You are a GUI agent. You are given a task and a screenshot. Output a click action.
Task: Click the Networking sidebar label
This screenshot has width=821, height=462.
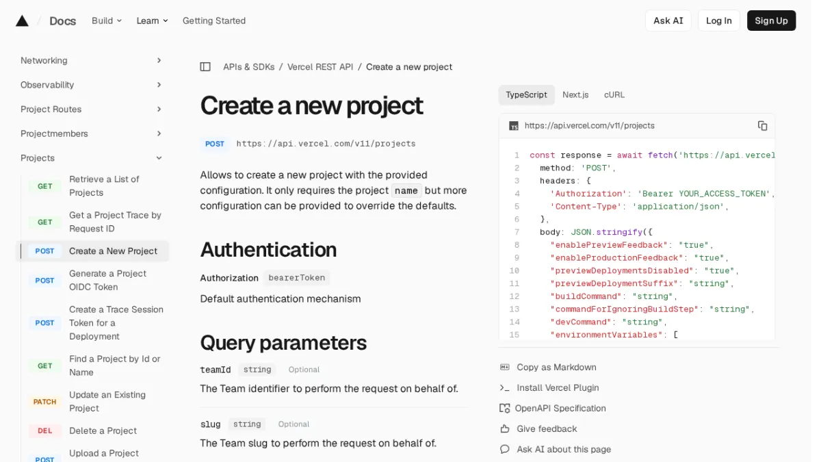coord(44,61)
